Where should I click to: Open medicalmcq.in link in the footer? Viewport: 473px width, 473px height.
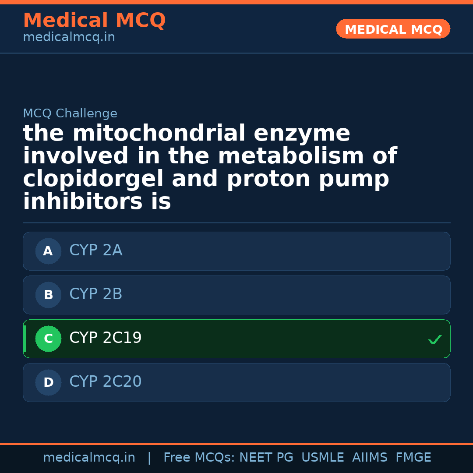[89, 458]
